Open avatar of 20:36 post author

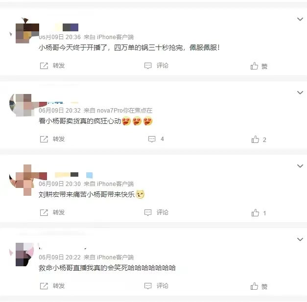click(x=24, y=31)
